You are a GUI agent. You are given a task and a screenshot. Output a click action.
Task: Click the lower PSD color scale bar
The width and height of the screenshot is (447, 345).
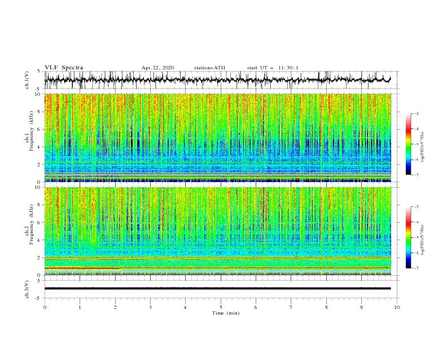408,237
